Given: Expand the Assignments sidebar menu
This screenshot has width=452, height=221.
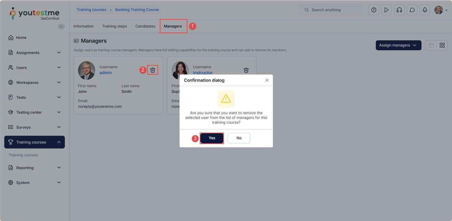Looking at the screenshot, I should (x=34, y=53).
